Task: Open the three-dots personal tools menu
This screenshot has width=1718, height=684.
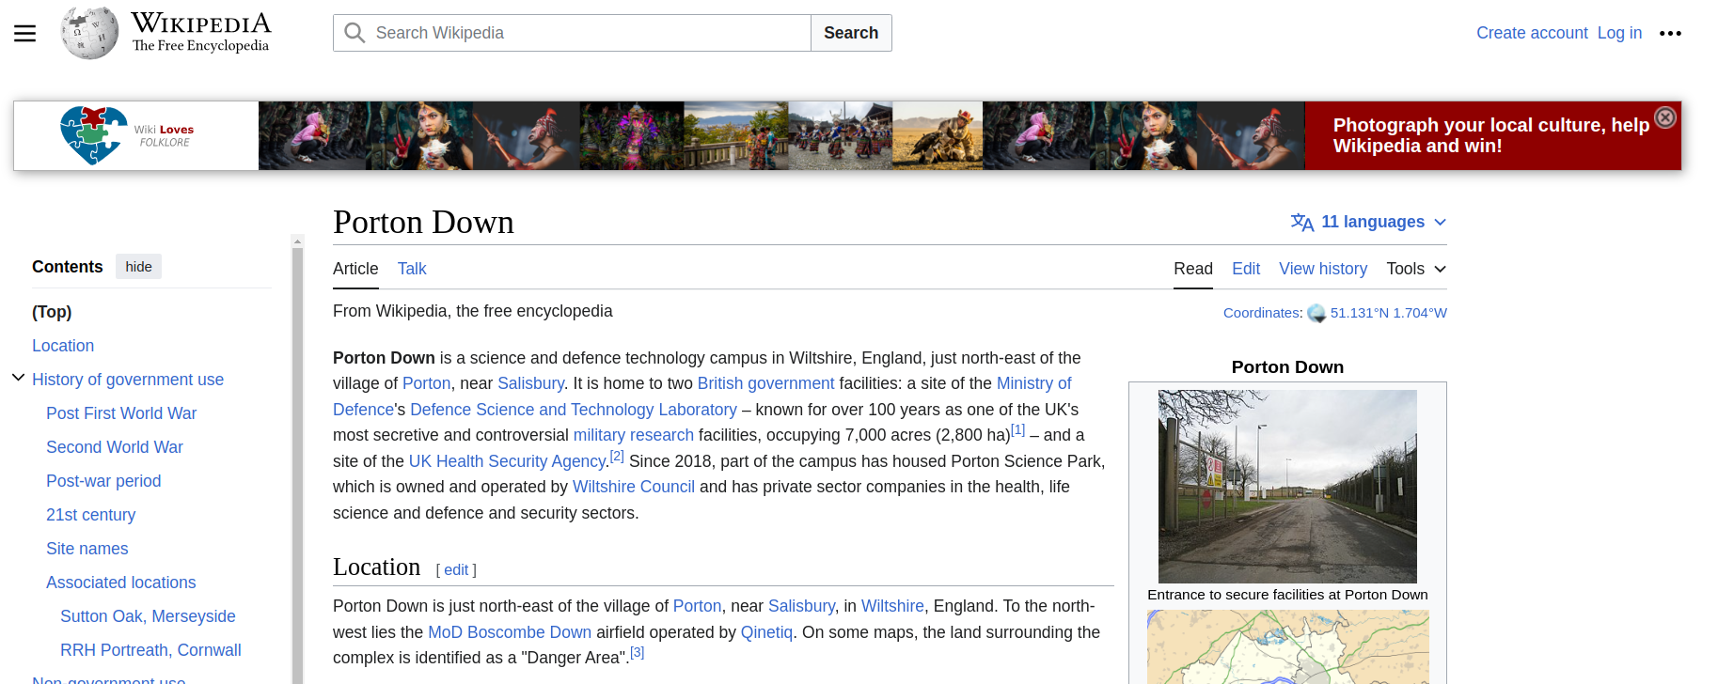Action: [1670, 34]
